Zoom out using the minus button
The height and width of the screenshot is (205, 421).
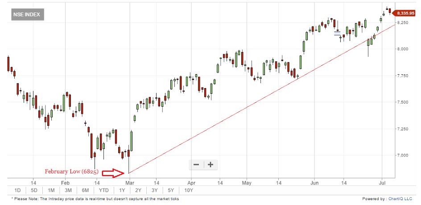tap(196, 165)
